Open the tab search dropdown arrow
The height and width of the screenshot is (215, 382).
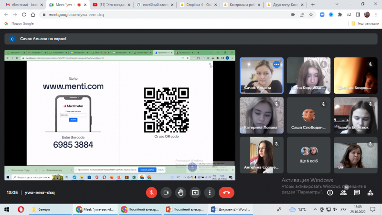[x=337, y=4]
